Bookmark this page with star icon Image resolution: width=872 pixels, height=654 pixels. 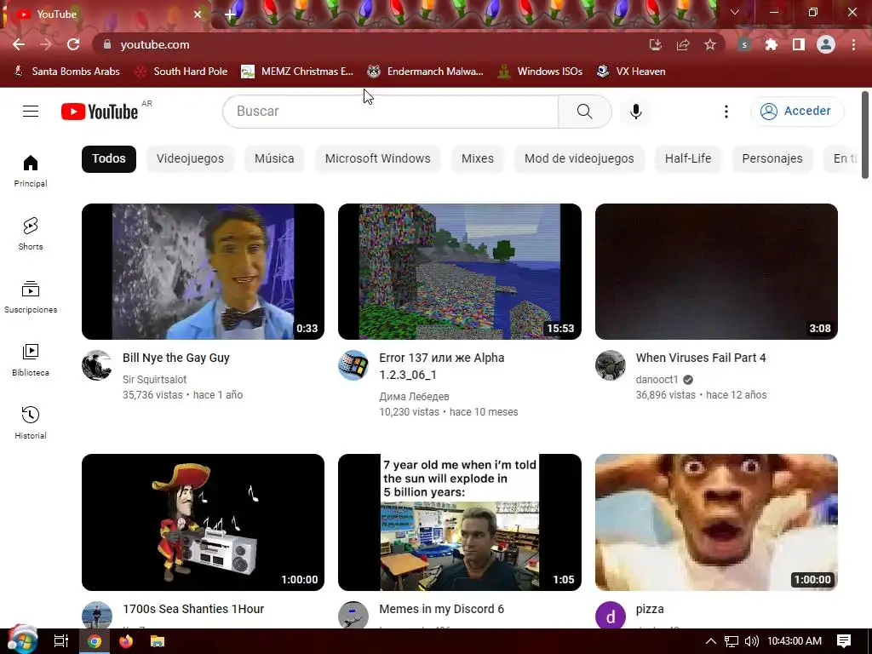[710, 44]
